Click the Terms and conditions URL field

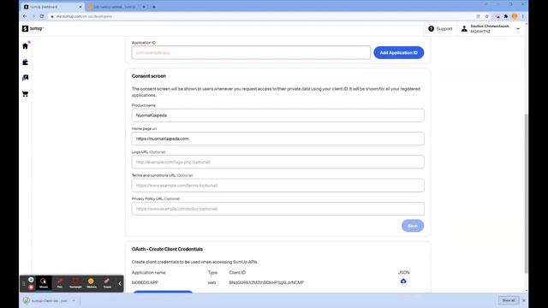277,186
